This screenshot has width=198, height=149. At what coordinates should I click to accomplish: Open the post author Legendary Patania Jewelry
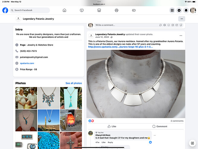point(110,34)
